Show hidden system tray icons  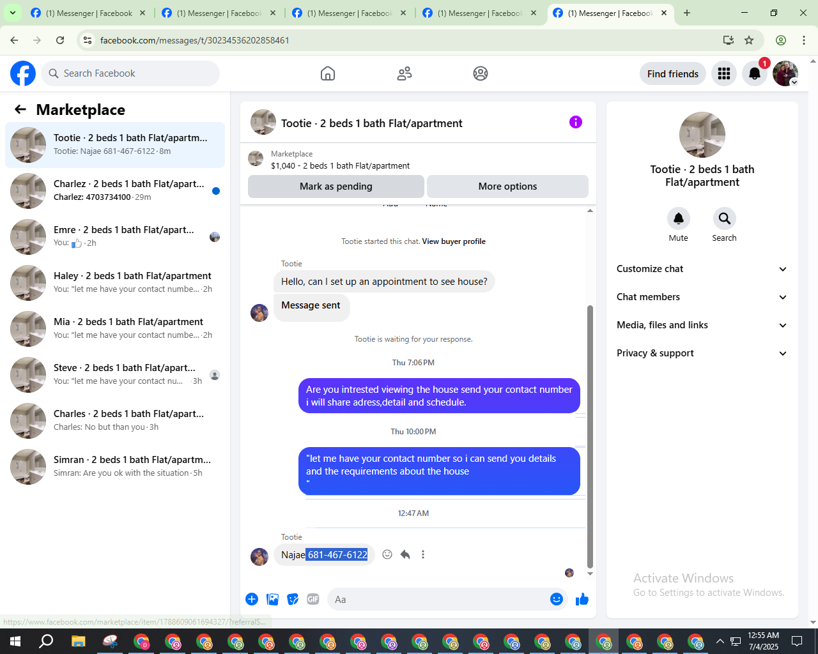[x=720, y=641]
